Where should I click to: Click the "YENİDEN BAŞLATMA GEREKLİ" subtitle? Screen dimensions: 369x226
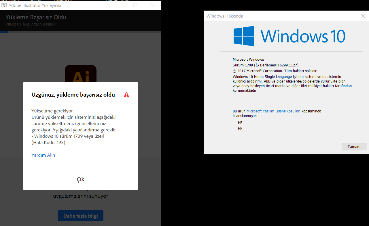click(32, 25)
